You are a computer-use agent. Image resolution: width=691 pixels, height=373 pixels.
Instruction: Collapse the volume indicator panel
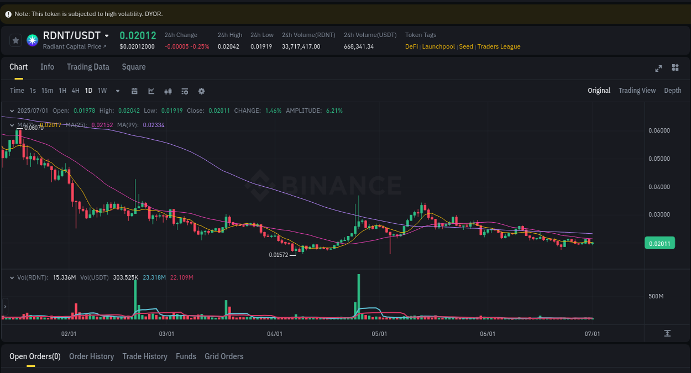[12, 277]
